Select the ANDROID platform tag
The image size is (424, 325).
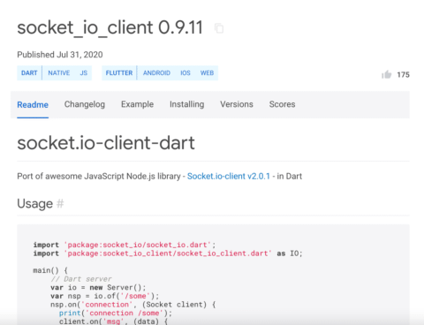click(156, 72)
